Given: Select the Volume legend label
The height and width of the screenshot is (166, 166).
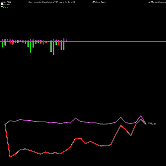Looking at the screenshot, I should tap(6, 5).
